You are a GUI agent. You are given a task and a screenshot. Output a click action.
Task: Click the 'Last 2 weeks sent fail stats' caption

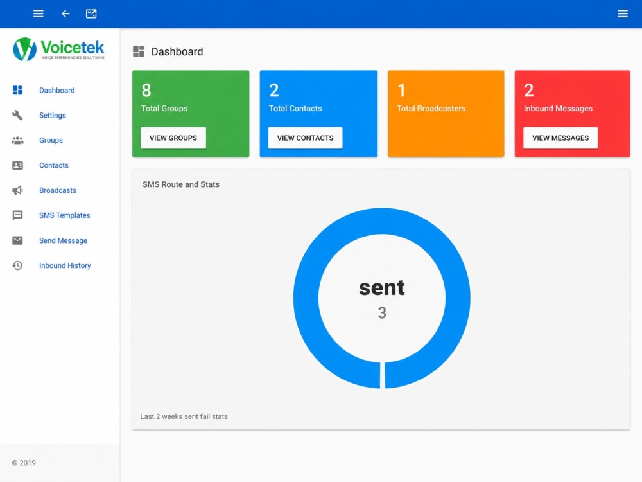(x=184, y=416)
